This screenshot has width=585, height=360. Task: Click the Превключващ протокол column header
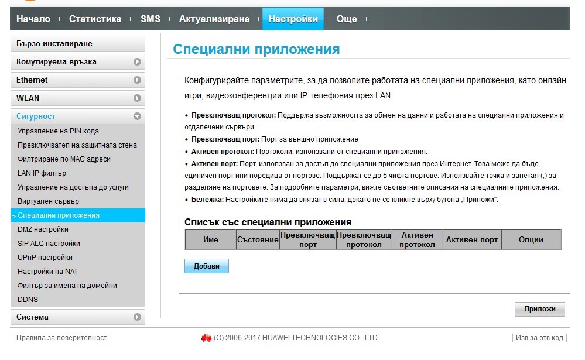pyautogui.click(x=364, y=240)
